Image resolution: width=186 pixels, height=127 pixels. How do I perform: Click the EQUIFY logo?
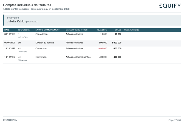[x=170, y=6]
